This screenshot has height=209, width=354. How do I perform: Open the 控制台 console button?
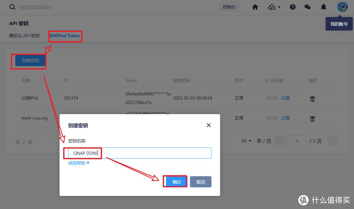click(x=229, y=7)
